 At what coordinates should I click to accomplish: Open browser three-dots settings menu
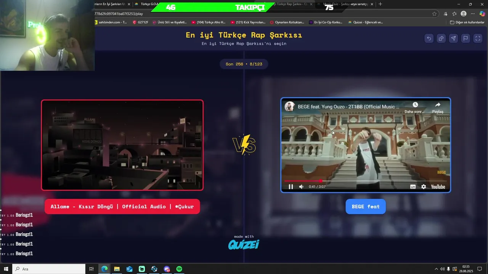click(473, 14)
